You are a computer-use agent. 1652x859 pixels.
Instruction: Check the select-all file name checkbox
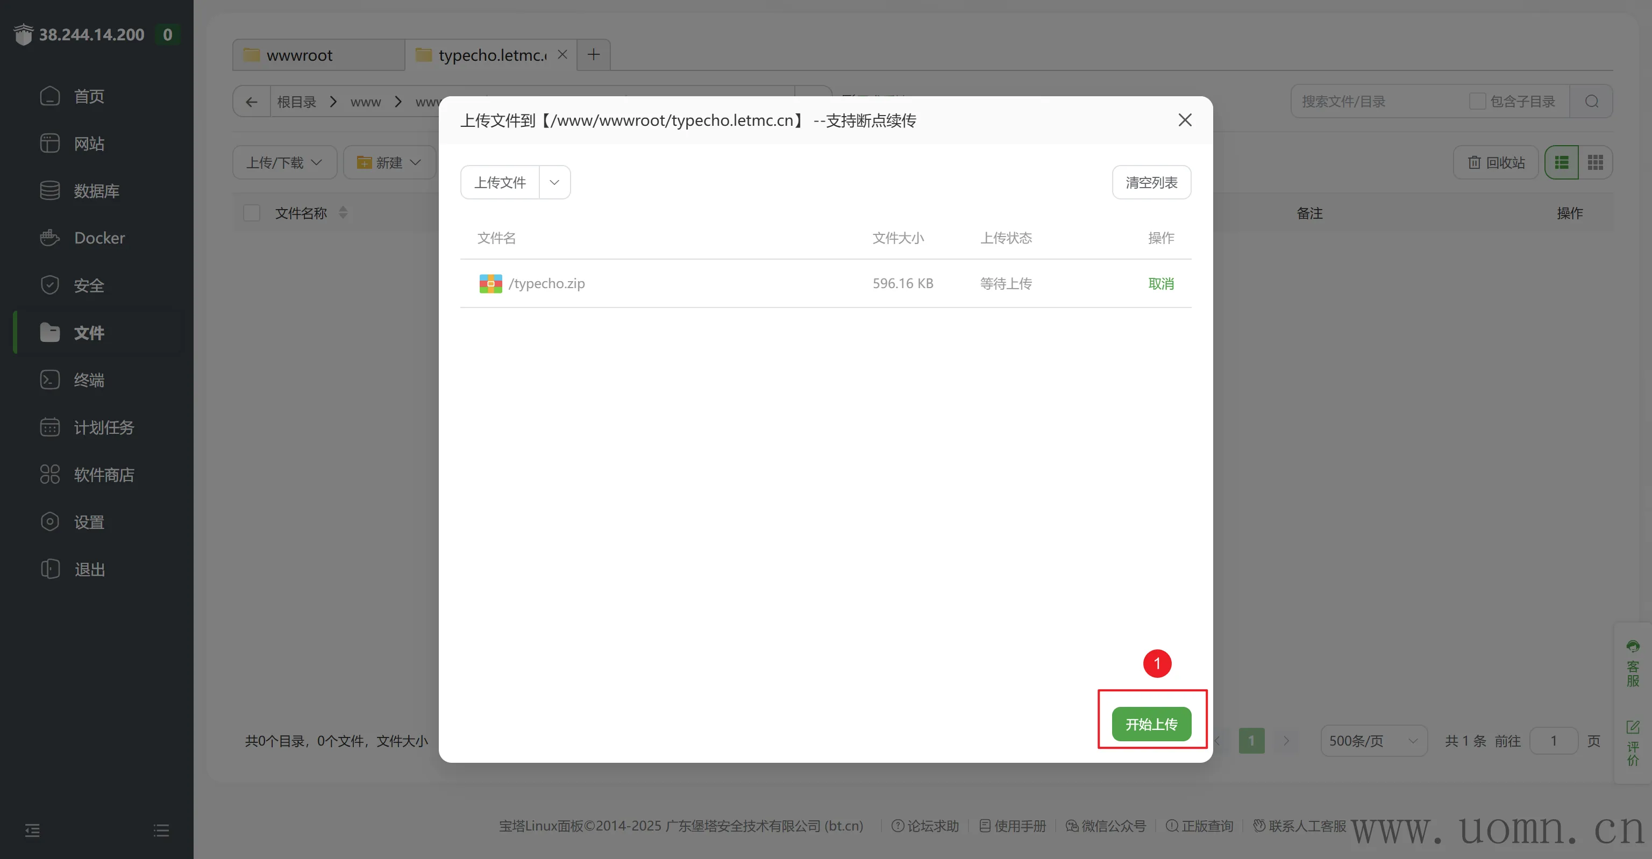click(x=251, y=213)
